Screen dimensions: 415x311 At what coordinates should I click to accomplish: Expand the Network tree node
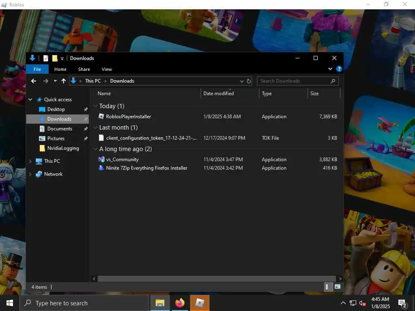(30, 174)
